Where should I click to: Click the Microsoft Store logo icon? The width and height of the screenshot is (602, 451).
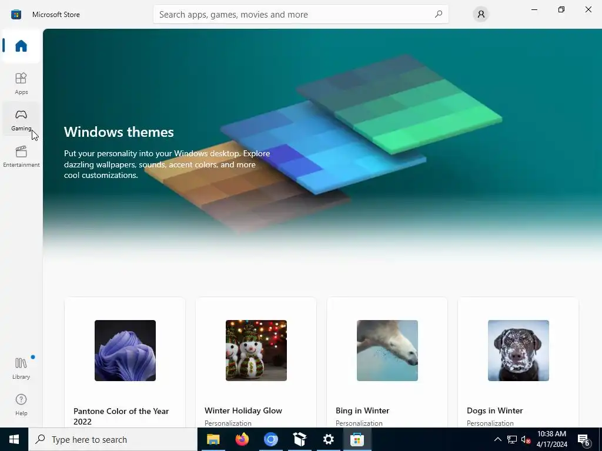pos(16,15)
